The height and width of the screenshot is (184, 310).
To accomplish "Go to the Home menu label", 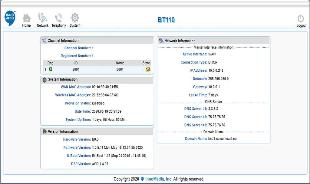I will coord(27,25).
